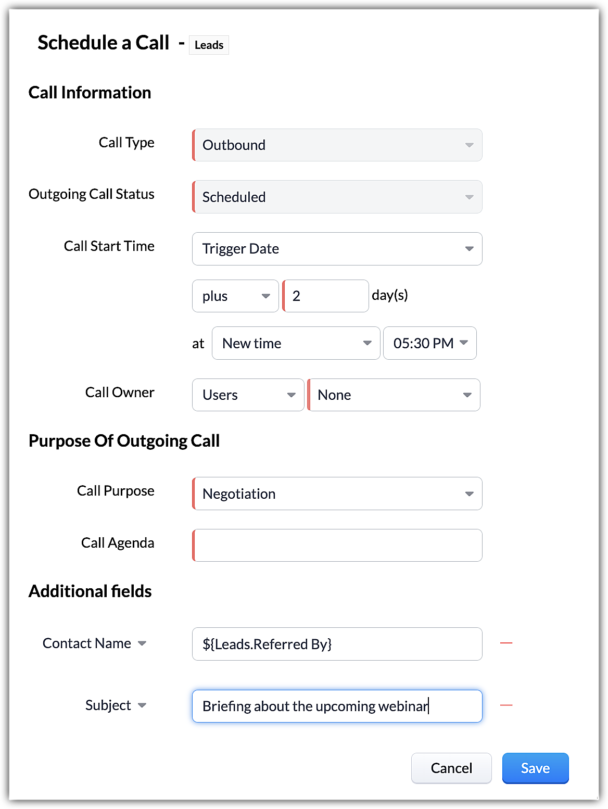The height and width of the screenshot is (809, 608).
Task: Focus the days number input field
Action: point(326,296)
